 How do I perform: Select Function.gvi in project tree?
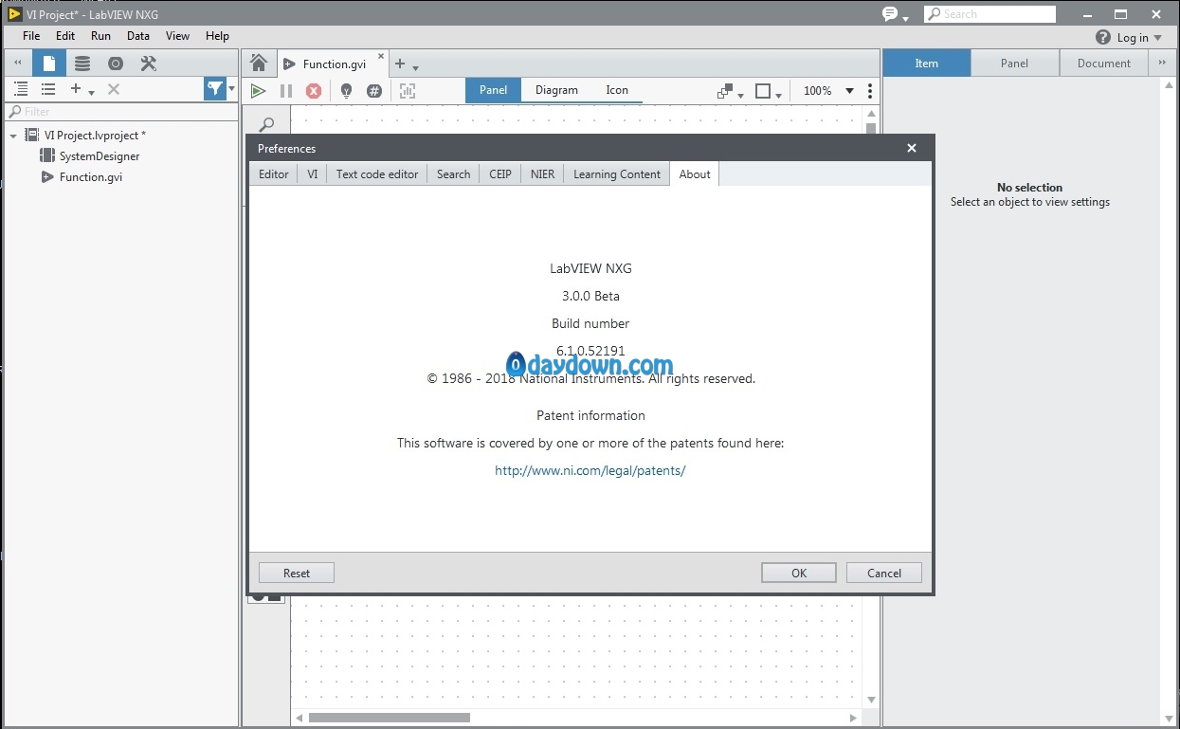point(91,177)
